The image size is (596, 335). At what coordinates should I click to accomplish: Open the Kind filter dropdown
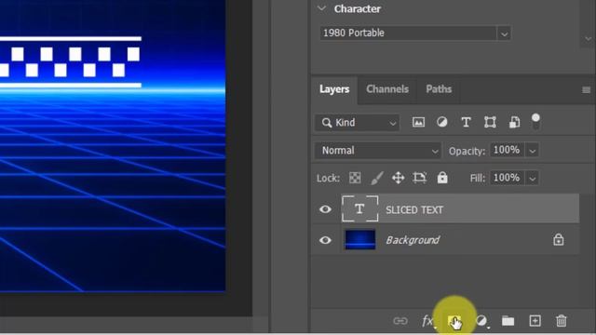[x=357, y=123]
